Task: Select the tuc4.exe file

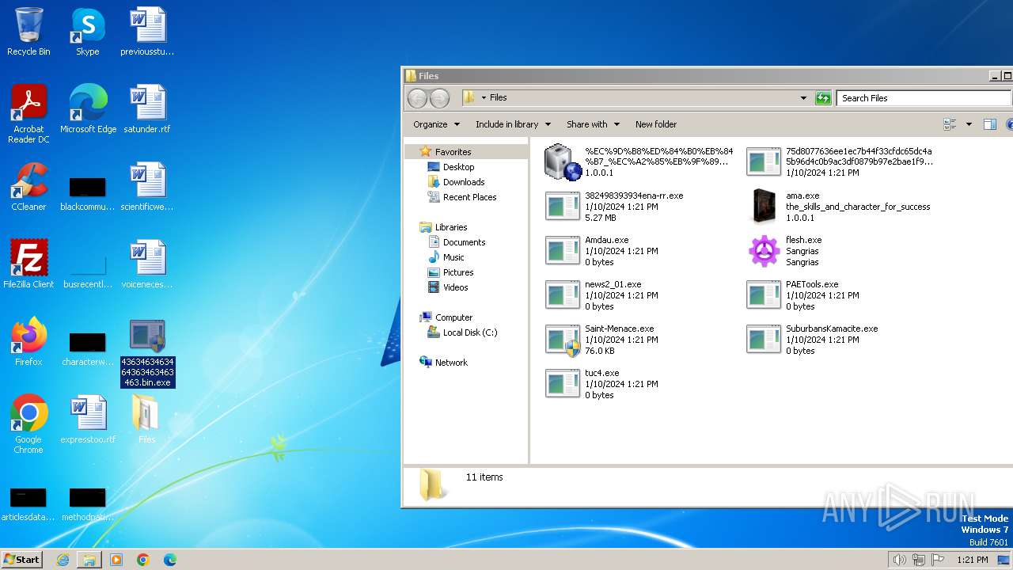Action: (601, 384)
